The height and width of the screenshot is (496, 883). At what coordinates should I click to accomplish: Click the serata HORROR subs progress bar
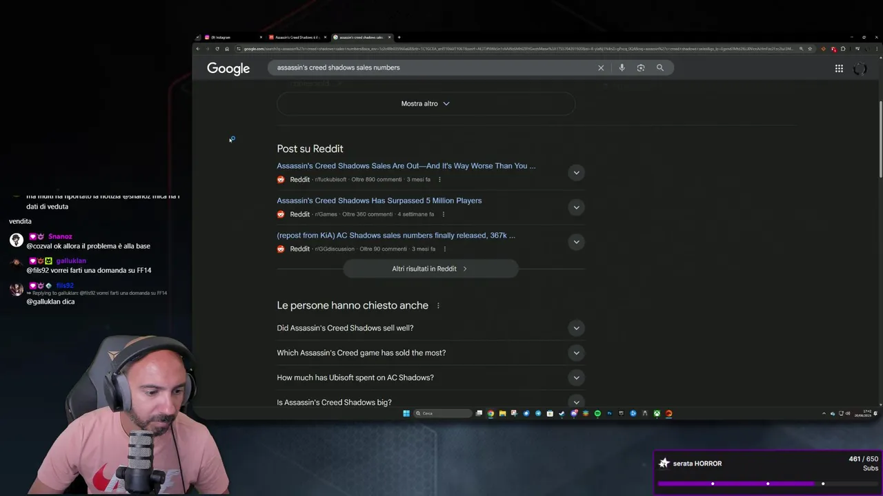767,484
